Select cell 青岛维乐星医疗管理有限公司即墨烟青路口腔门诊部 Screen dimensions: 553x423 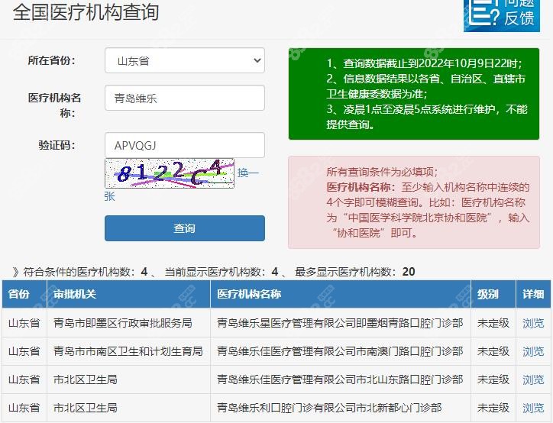tap(340, 323)
